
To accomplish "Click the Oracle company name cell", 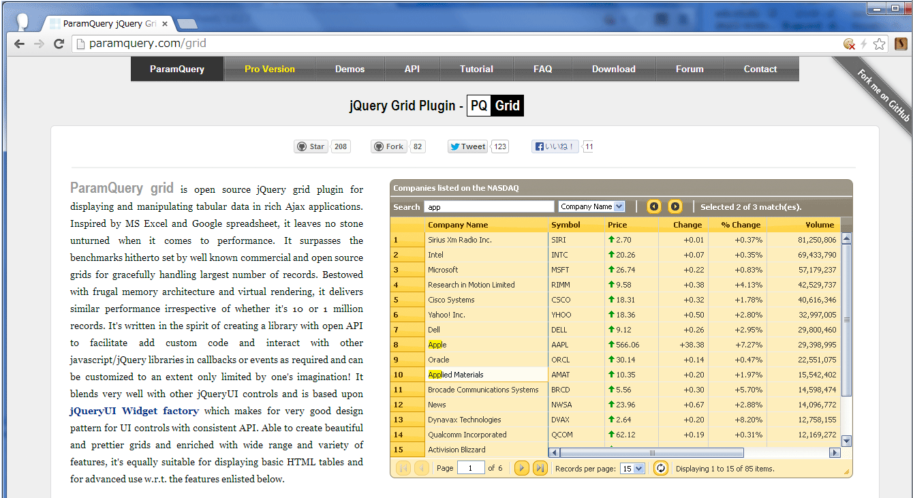I will (486, 360).
